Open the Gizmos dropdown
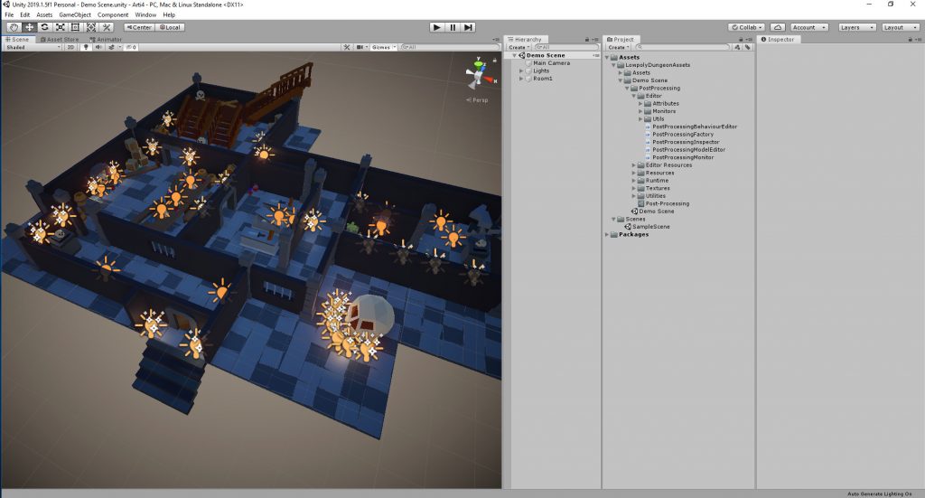Image resolution: width=925 pixels, height=498 pixels. 383,47
